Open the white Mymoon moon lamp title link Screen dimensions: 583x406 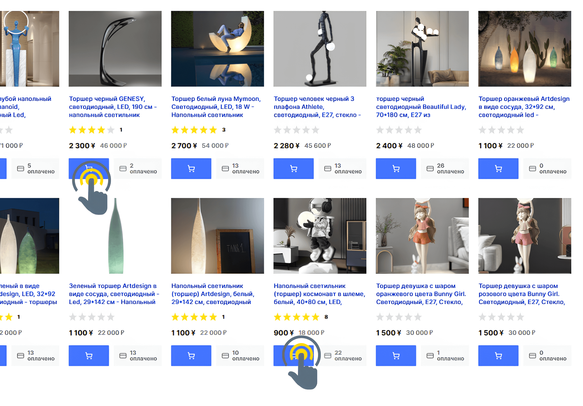pyautogui.click(x=216, y=107)
